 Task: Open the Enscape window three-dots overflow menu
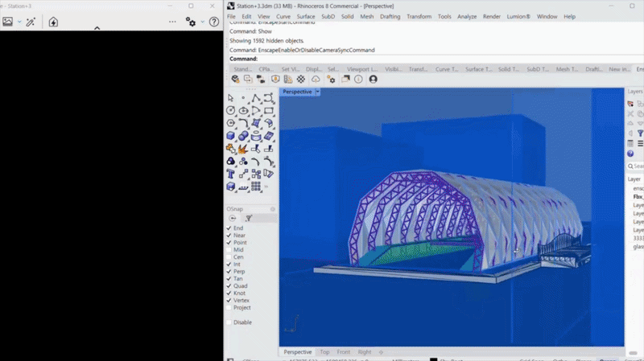pyautogui.click(x=172, y=22)
